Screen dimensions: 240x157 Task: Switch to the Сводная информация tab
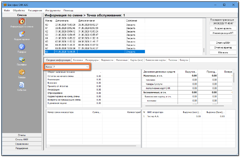pos(58,60)
